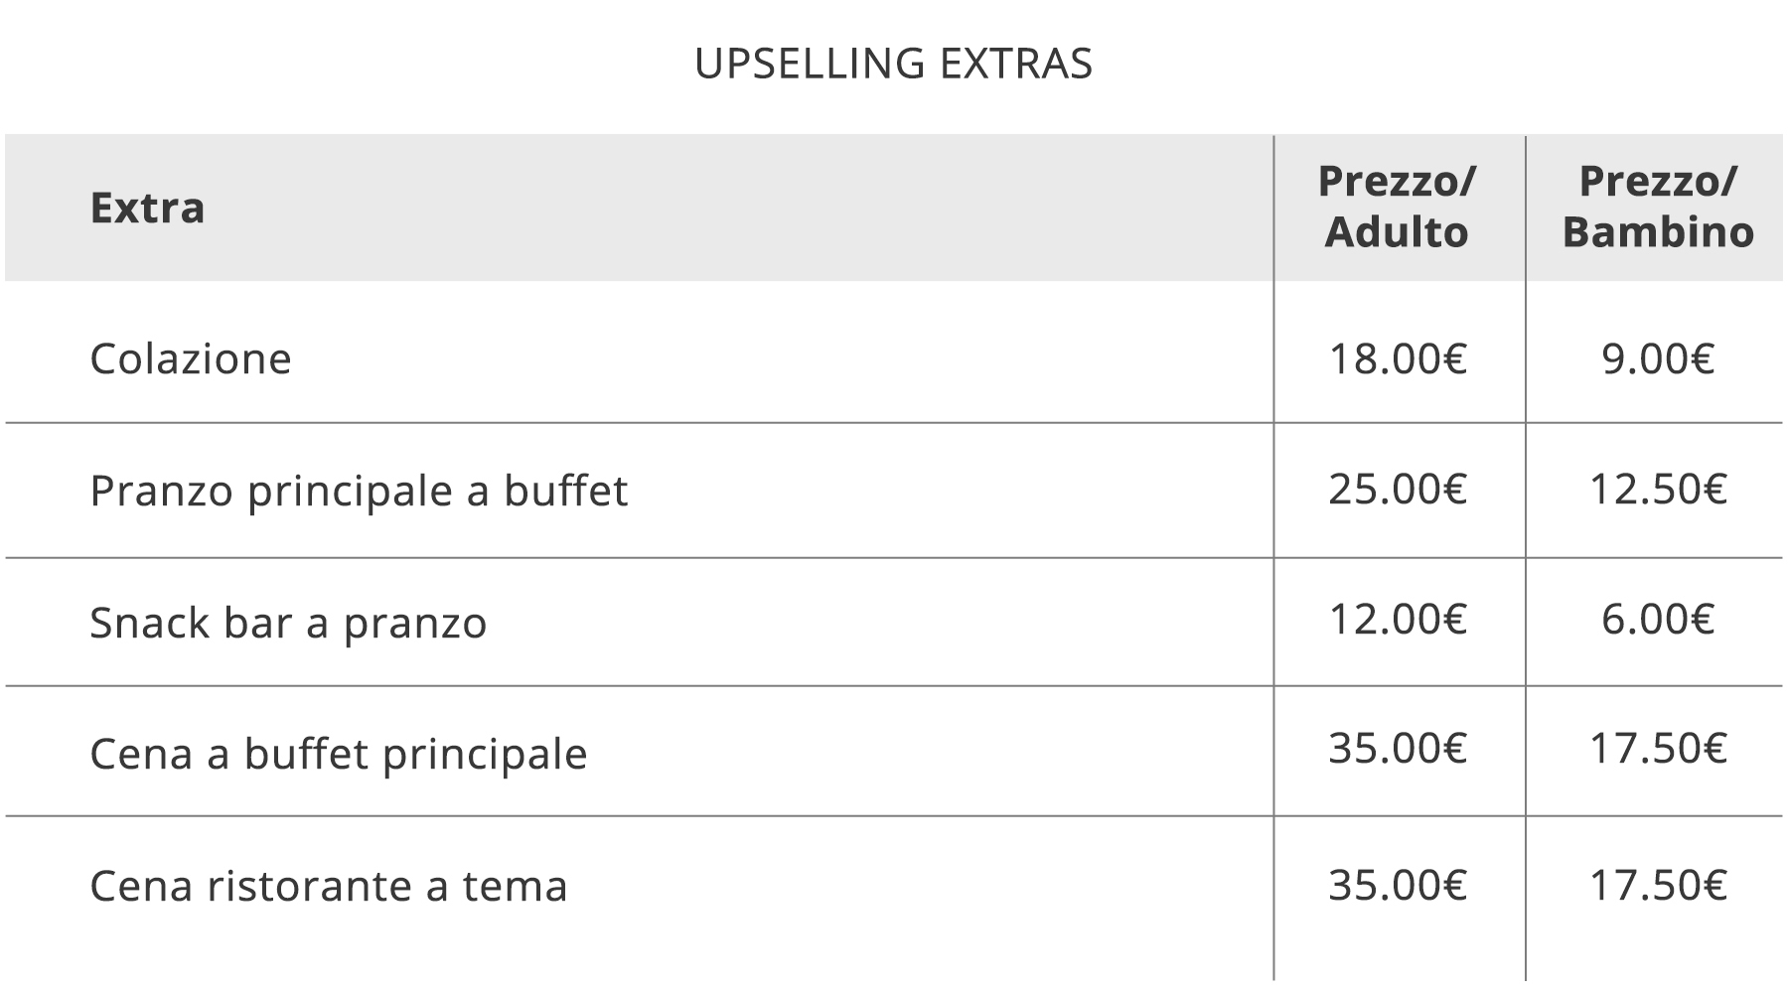Click the Pranzo principale a buffet label

pyautogui.click(x=359, y=491)
